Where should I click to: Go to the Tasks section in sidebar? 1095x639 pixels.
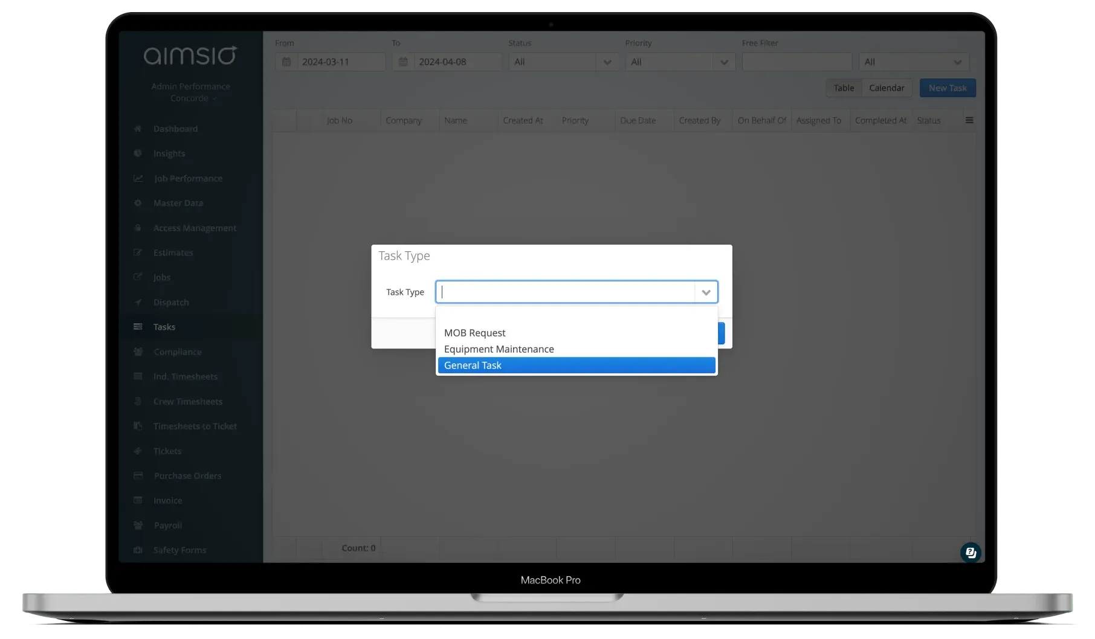pyautogui.click(x=163, y=326)
